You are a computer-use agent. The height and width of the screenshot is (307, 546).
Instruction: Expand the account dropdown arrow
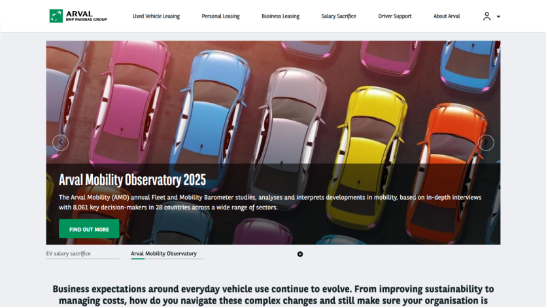tap(498, 17)
